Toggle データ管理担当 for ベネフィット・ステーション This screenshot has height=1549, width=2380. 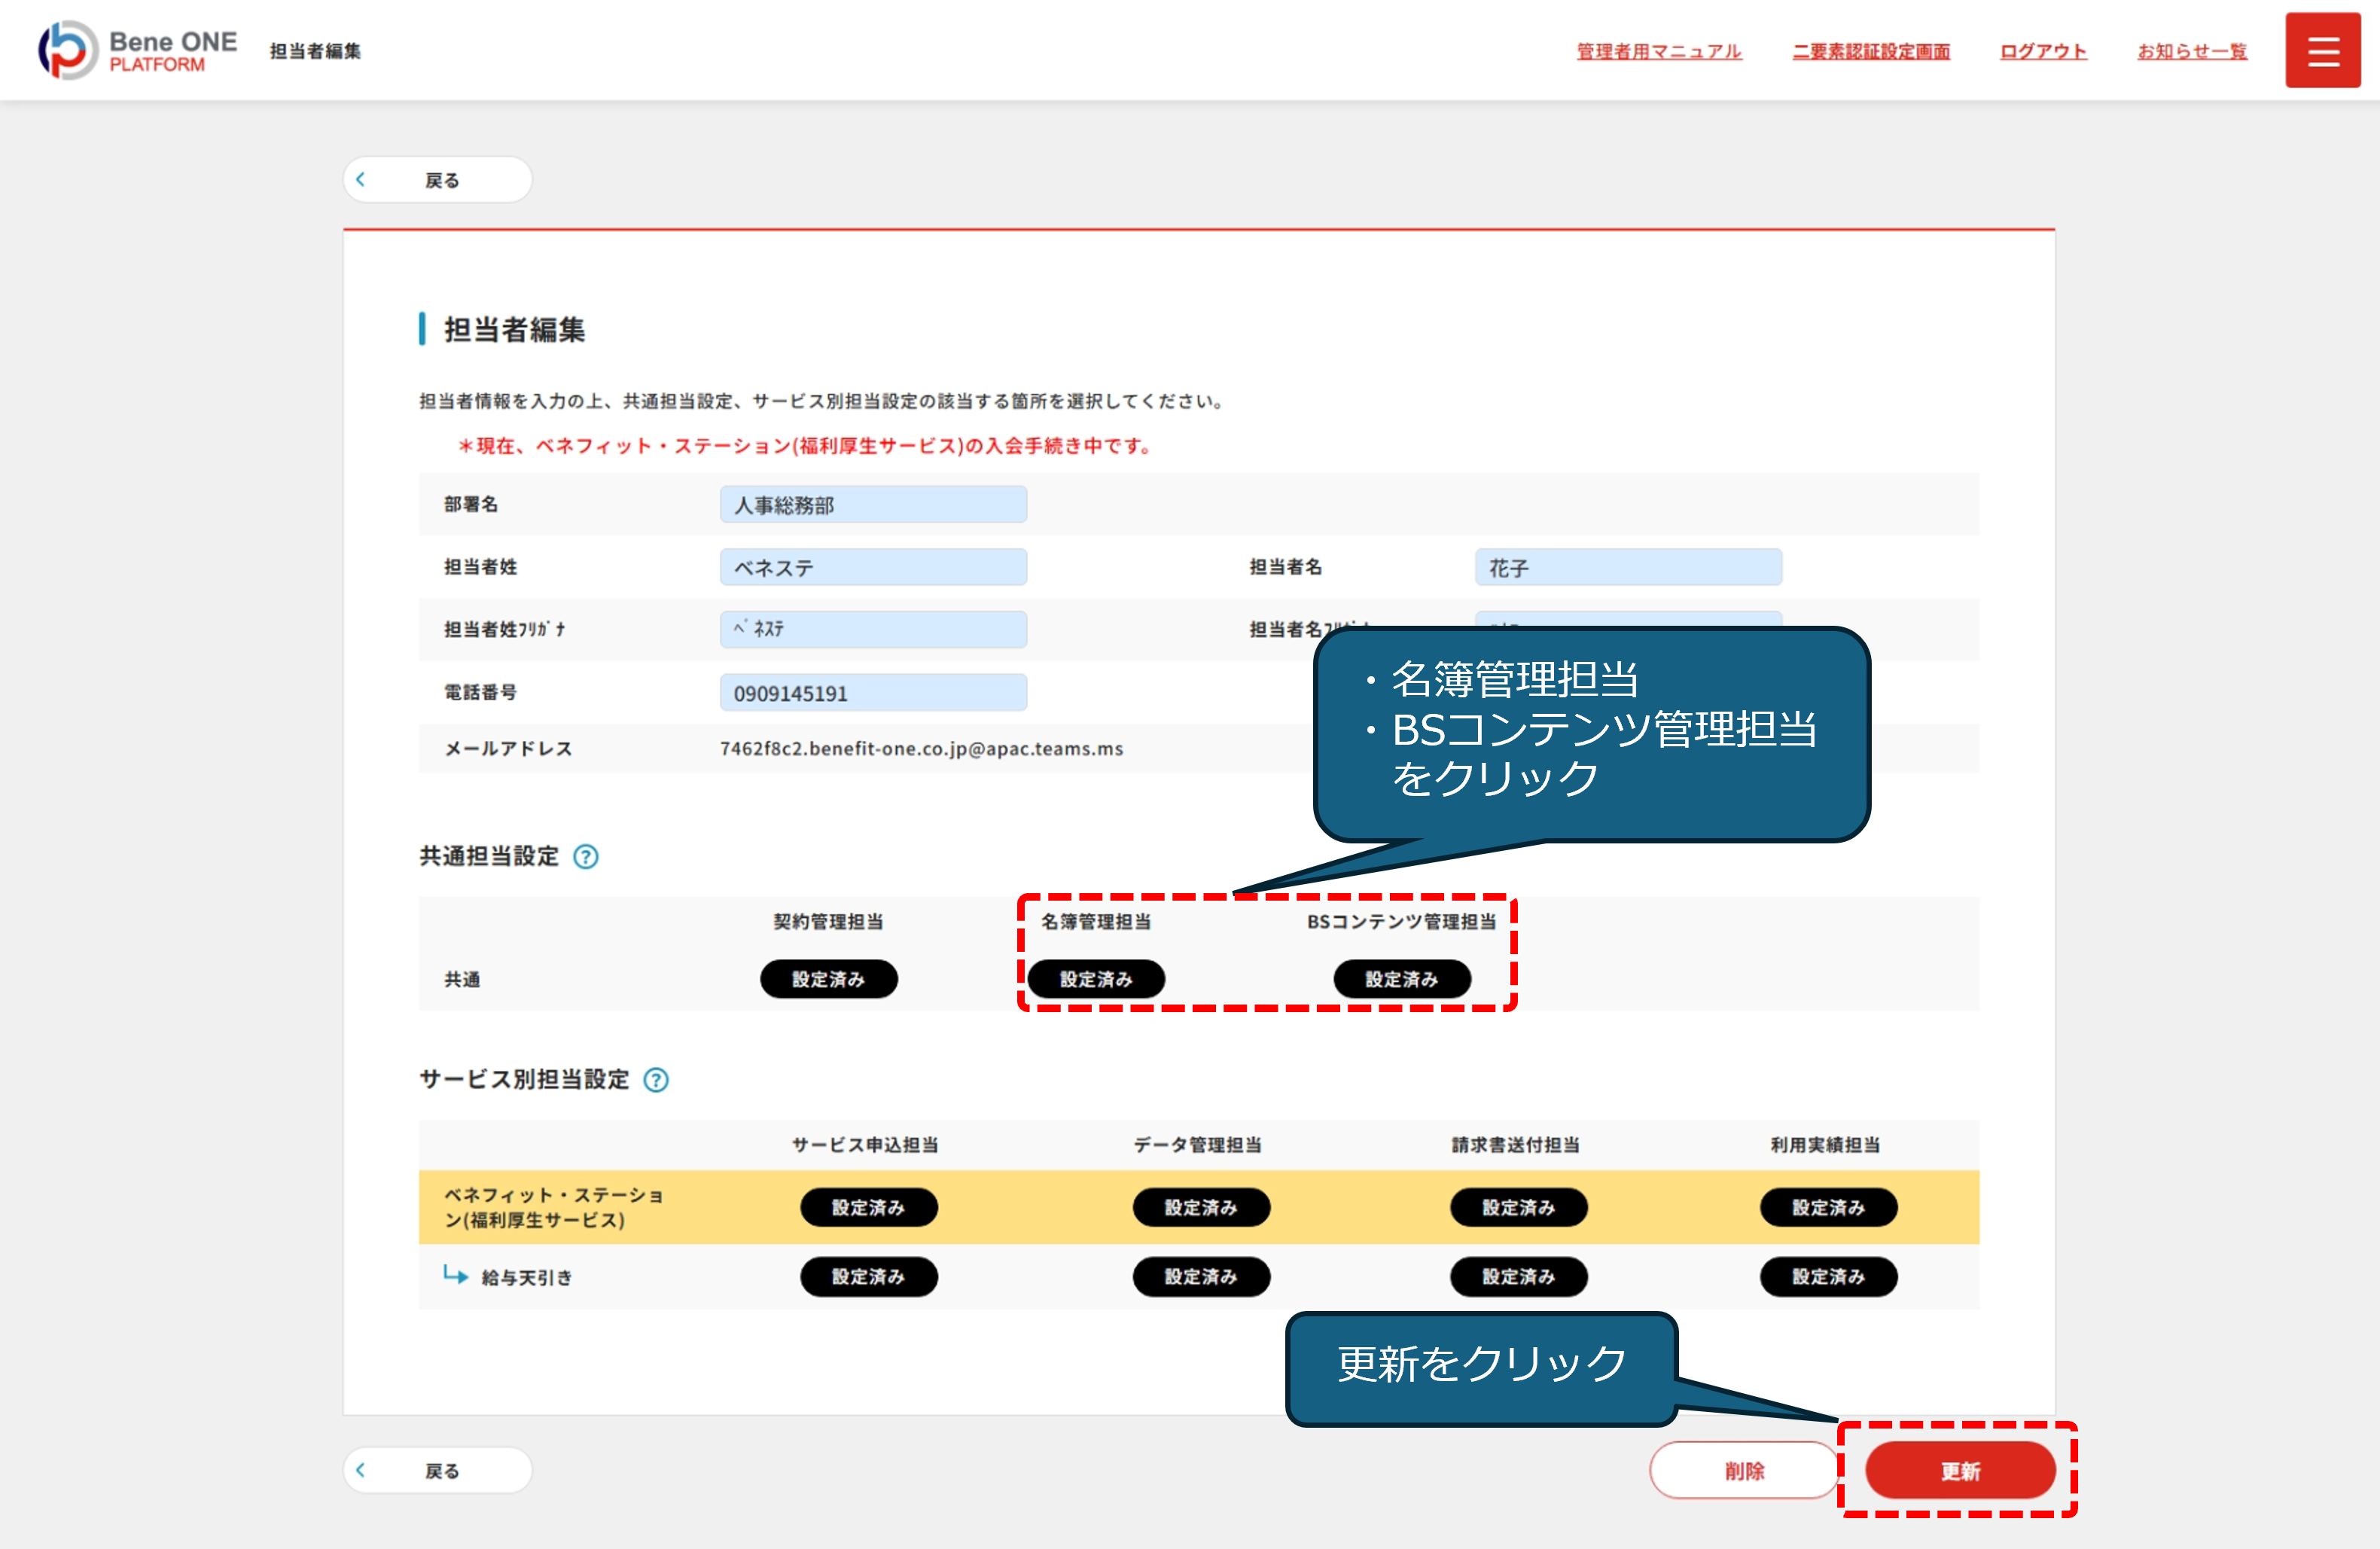(1201, 1207)
